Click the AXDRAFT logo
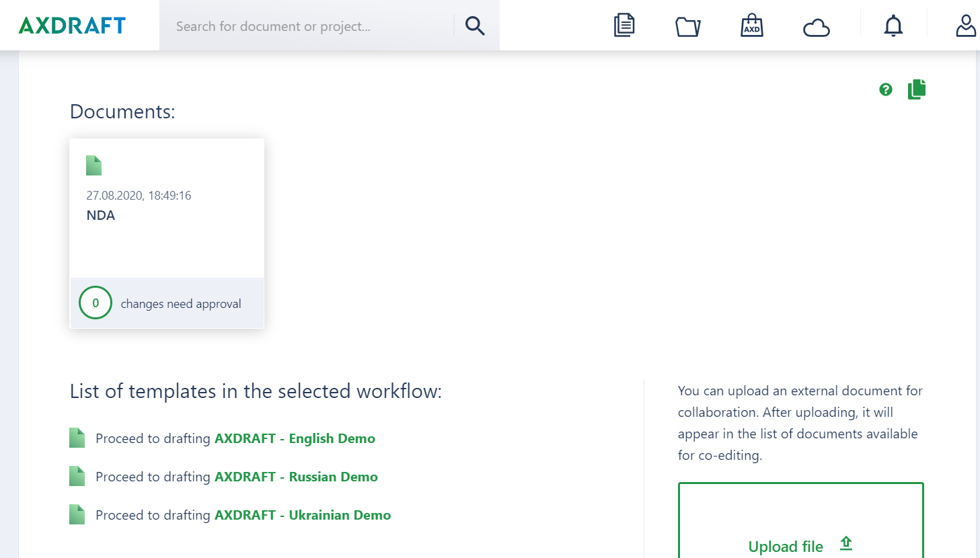This screenshot has height=558, width=980. [72, 26]
